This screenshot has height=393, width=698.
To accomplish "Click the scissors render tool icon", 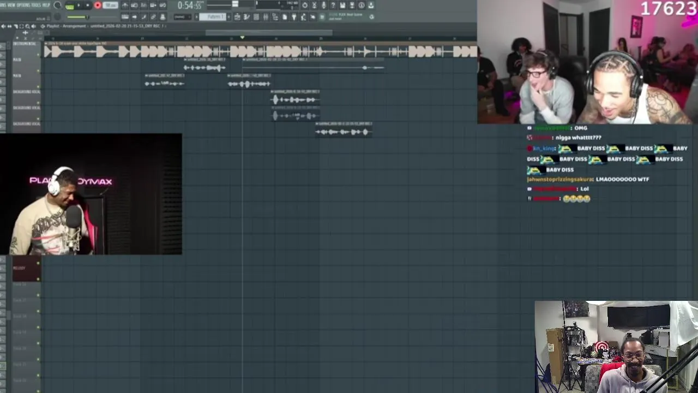I will click(x=314, y=5).
